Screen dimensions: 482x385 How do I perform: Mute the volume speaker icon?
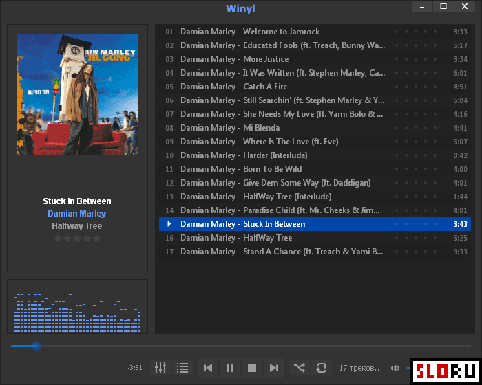pyautogui.click(x=395, y=368)
